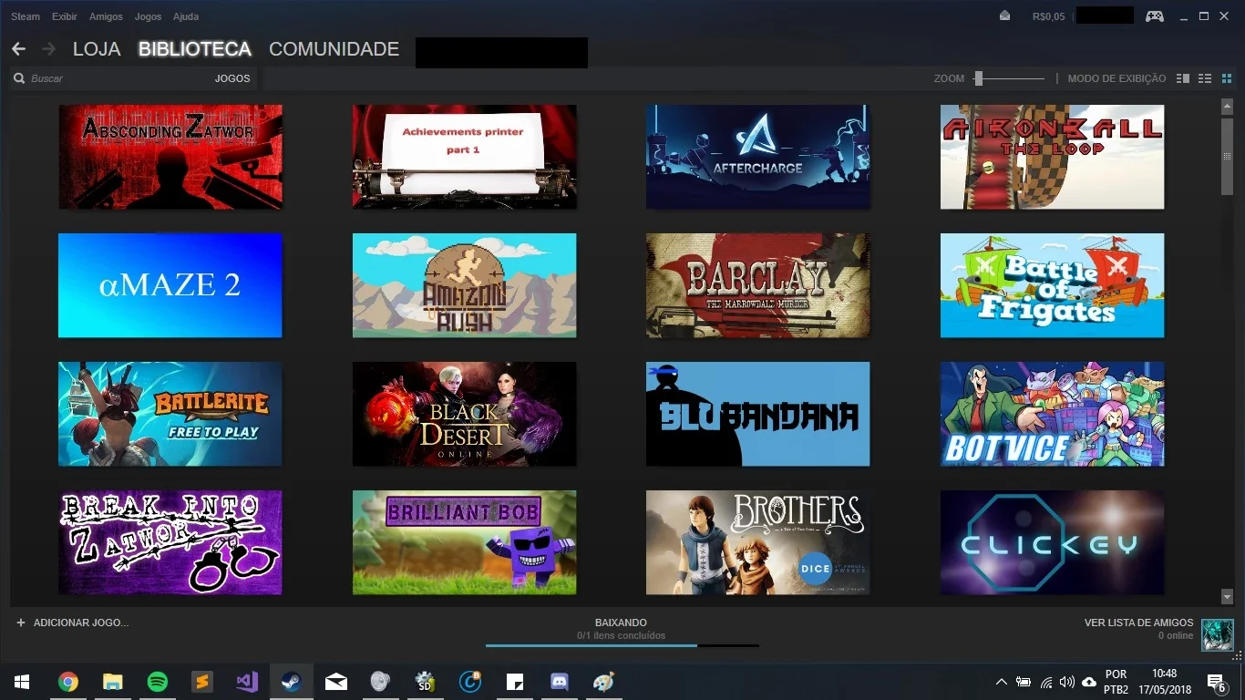Select the Barclay game tile

(x=758, y=285)
